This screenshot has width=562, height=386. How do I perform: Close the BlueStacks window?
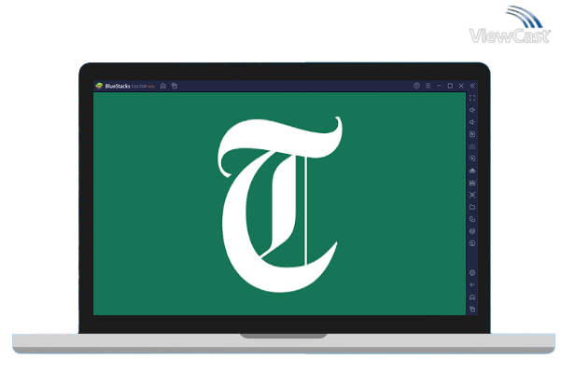tap(461, 86)
